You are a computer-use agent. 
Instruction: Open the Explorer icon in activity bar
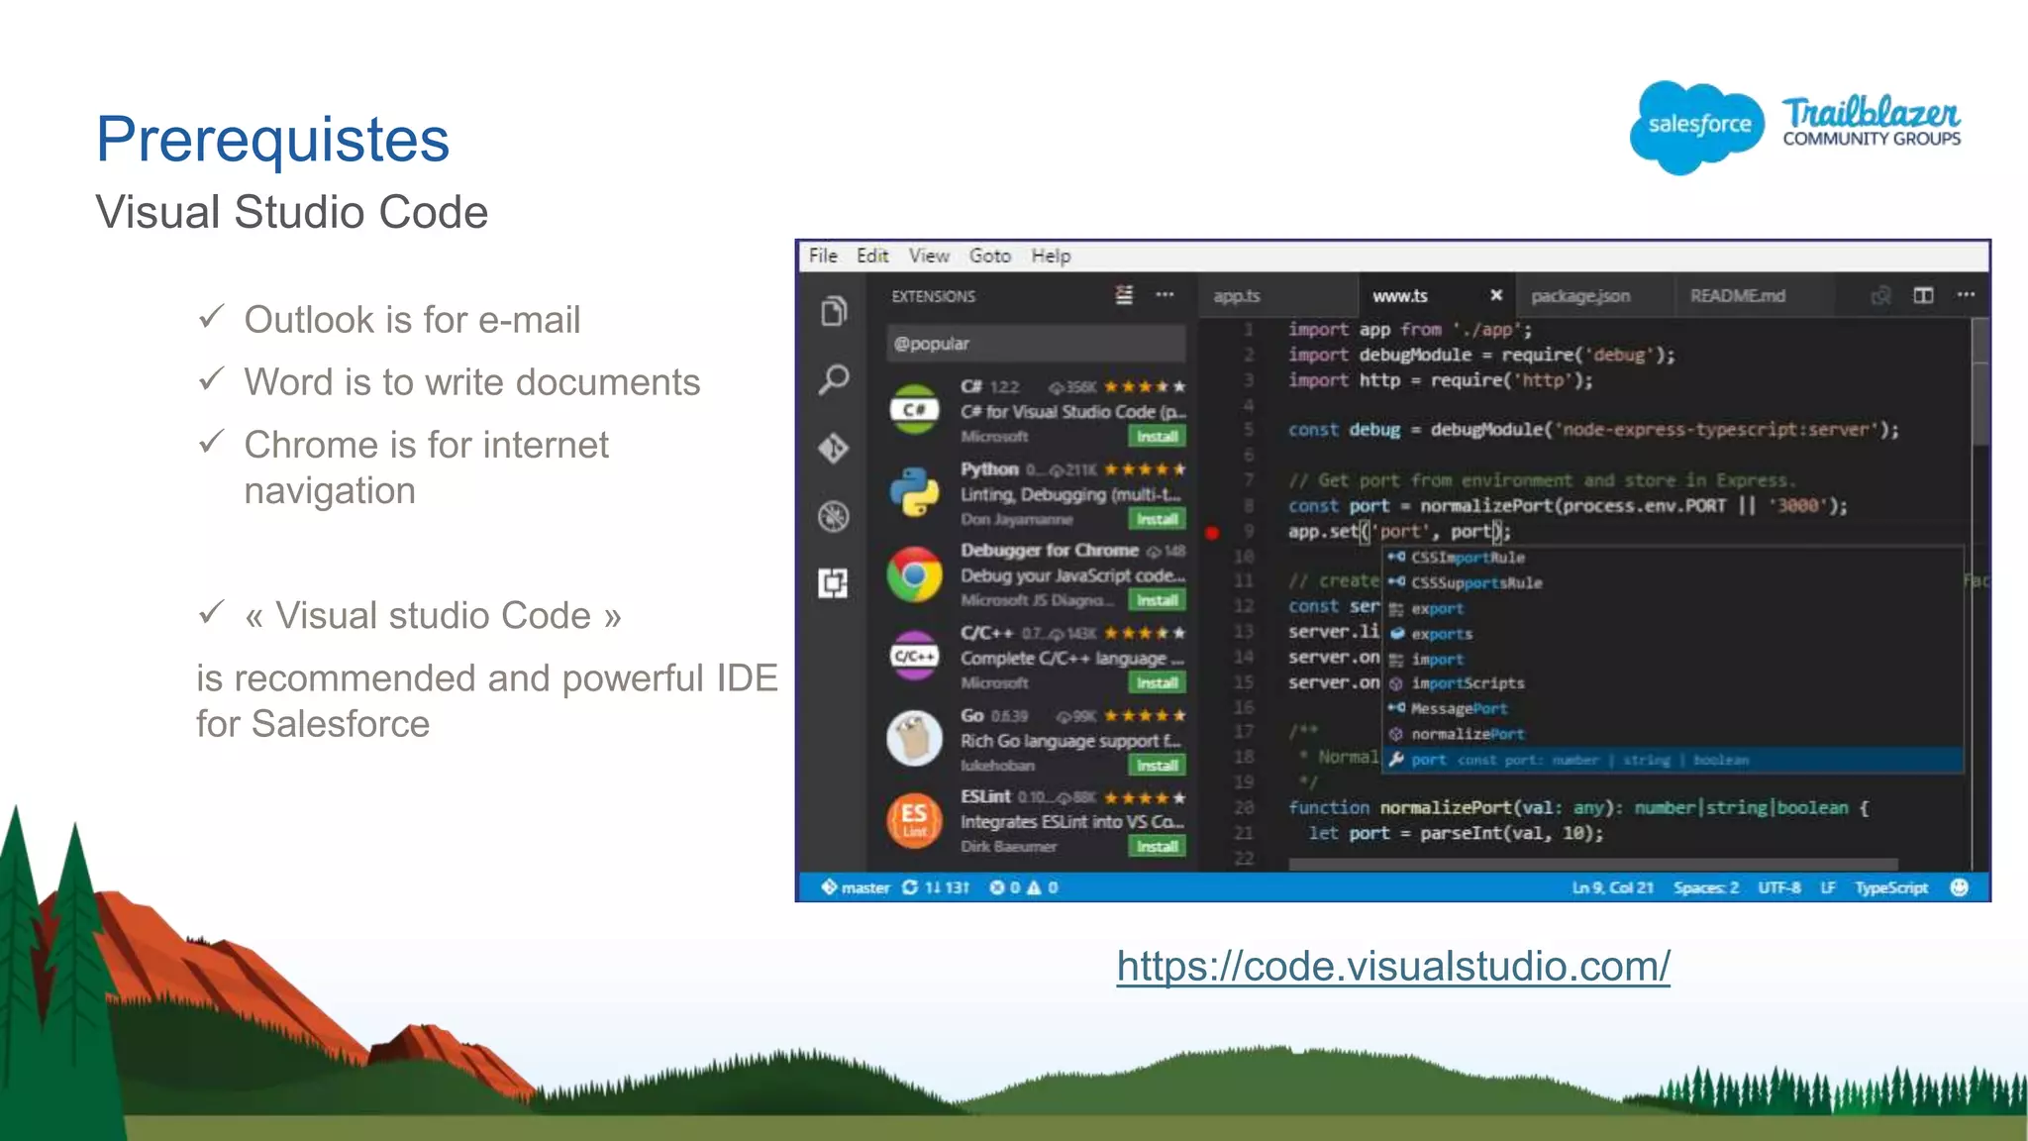point(834,312)
